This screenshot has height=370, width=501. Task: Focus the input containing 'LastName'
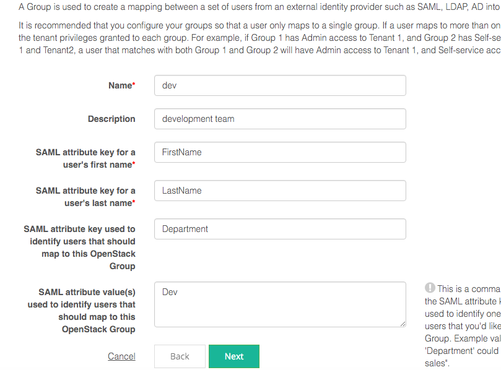[280, 191]
